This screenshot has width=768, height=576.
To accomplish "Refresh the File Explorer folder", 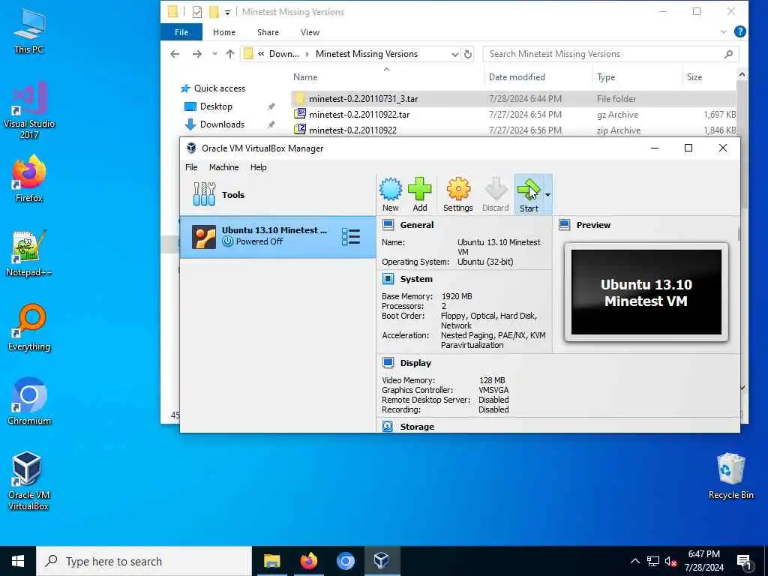I will [x=468, y=54].
